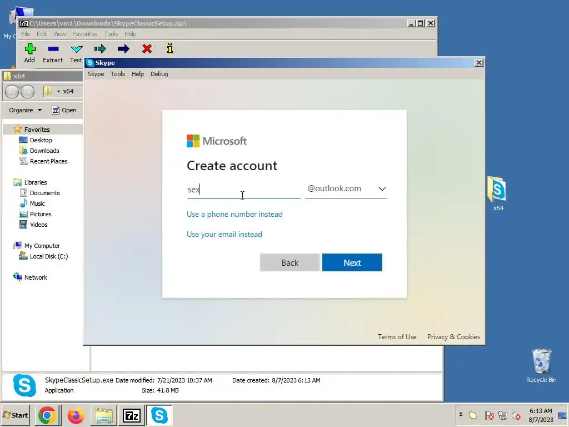
Task: Show hidden tray icons arrow
Action: click(461, 415)
